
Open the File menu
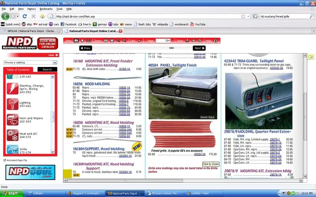pos(4,9)
